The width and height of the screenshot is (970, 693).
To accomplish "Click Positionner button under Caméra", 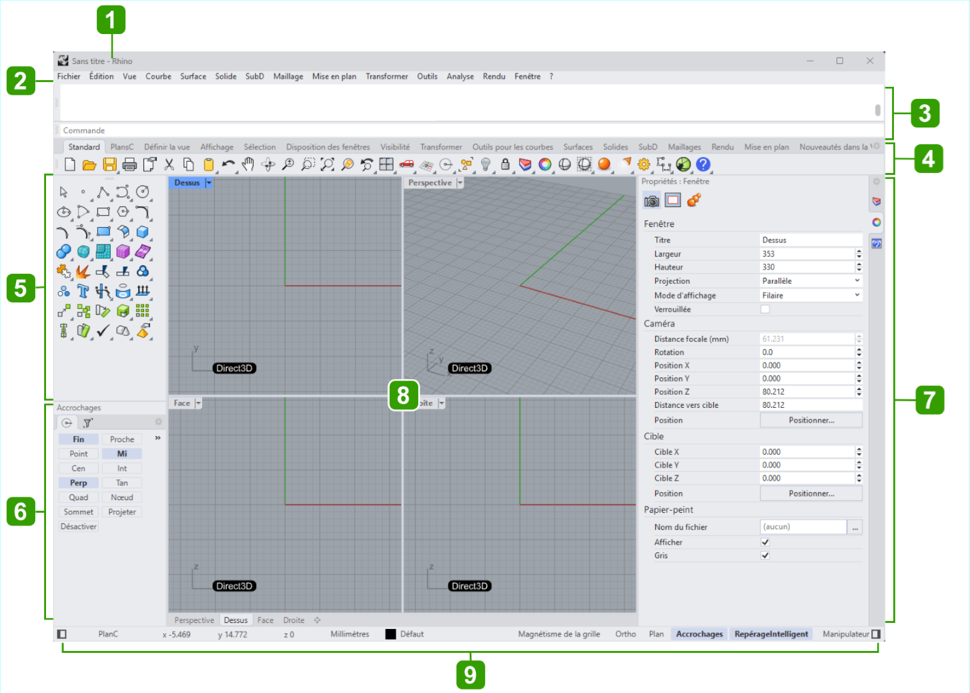I will pos(811,420).
